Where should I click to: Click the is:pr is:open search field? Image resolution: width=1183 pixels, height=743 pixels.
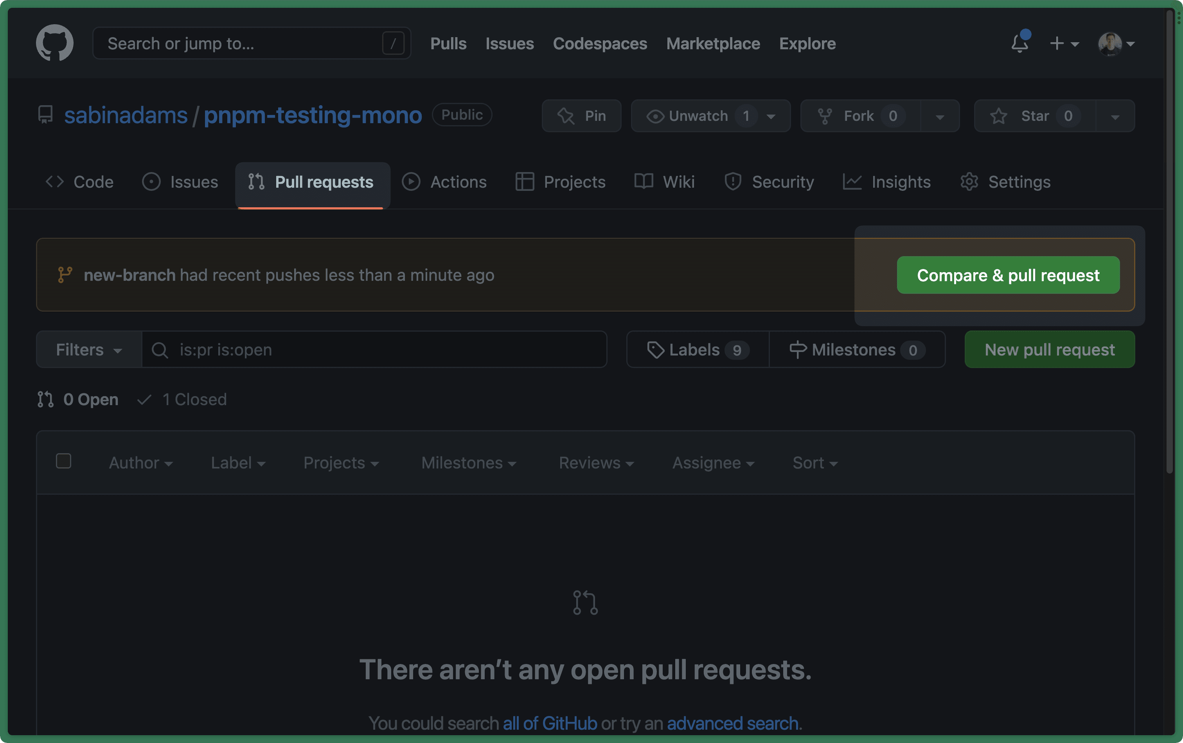click(x=373, y=350)
